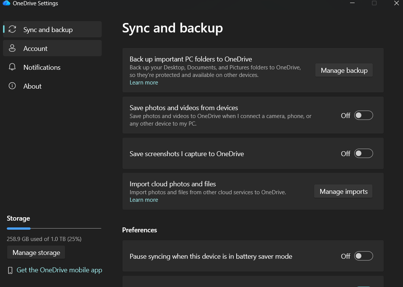Open the Sync and backup section
Image resolution: width=403 pixels, height=287 pixels.
[x=53, y=29]
